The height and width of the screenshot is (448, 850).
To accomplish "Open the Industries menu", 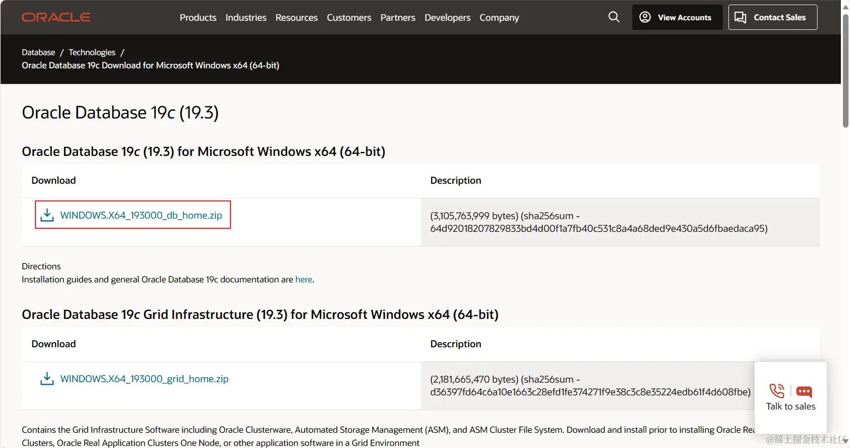I will pyautogui.click(x=246, y=18).
